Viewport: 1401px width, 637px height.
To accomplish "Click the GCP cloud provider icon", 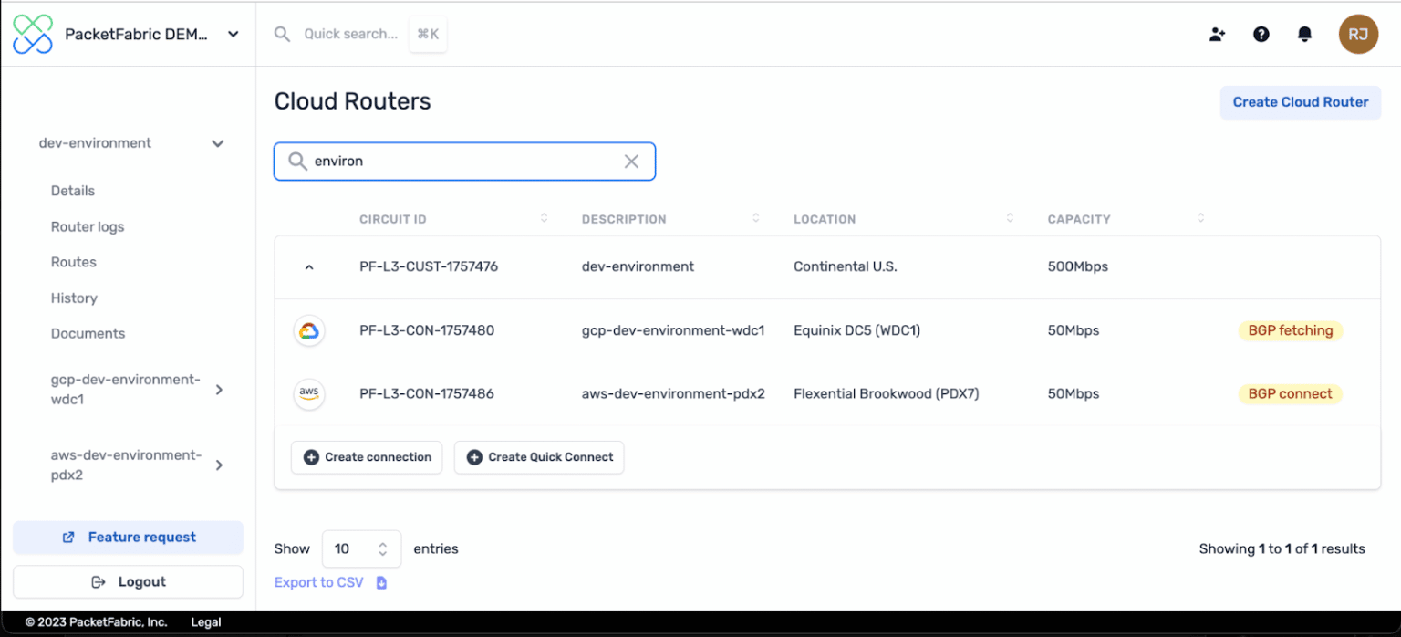I will coord(309,330).
